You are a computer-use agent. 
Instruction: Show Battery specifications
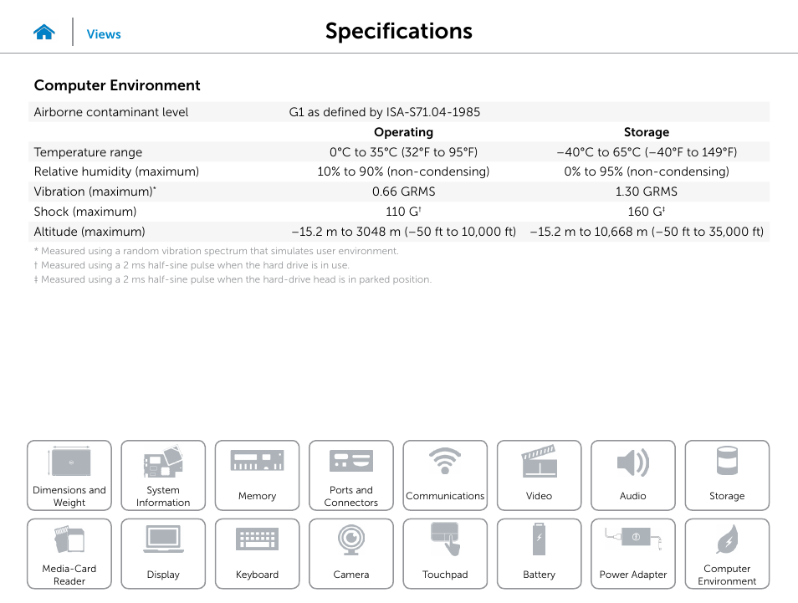tap(539, 554)
